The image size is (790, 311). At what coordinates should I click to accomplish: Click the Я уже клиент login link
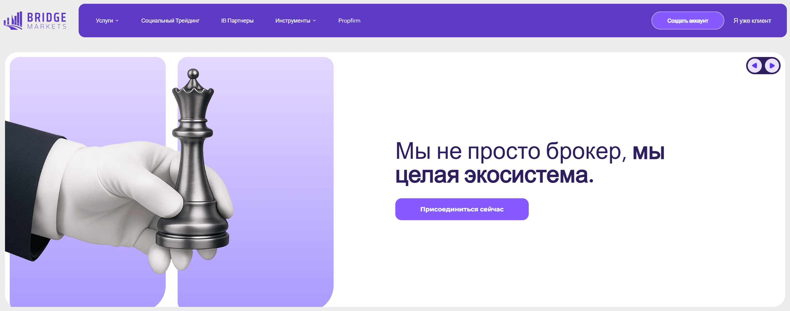point(752,21)
